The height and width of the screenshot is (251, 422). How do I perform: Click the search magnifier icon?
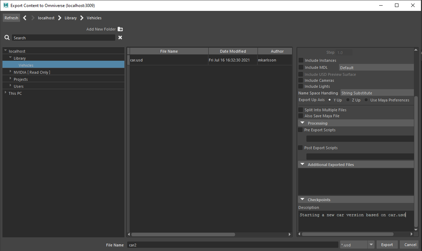[7, 38]
